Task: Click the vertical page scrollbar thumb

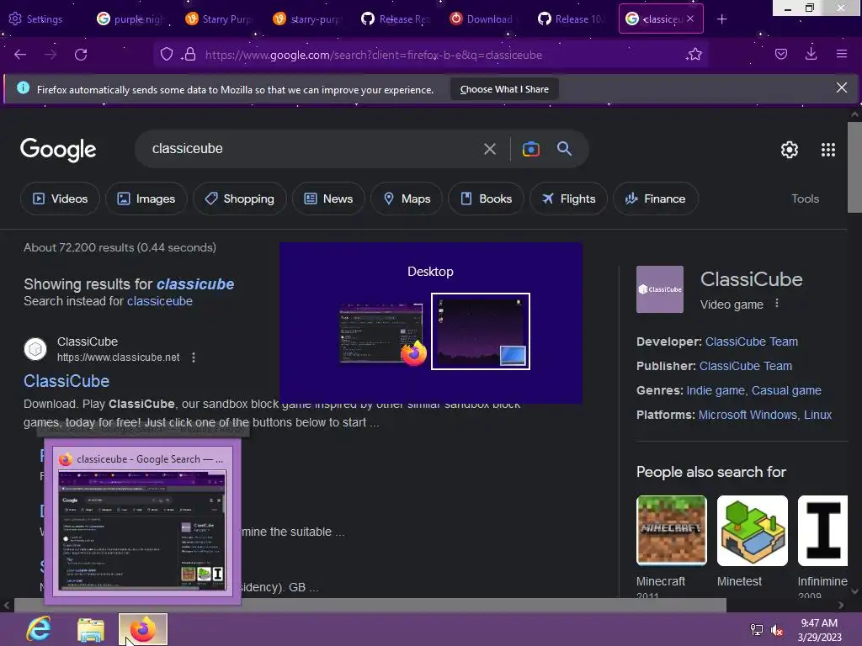Action: click(x=854, y=167)
